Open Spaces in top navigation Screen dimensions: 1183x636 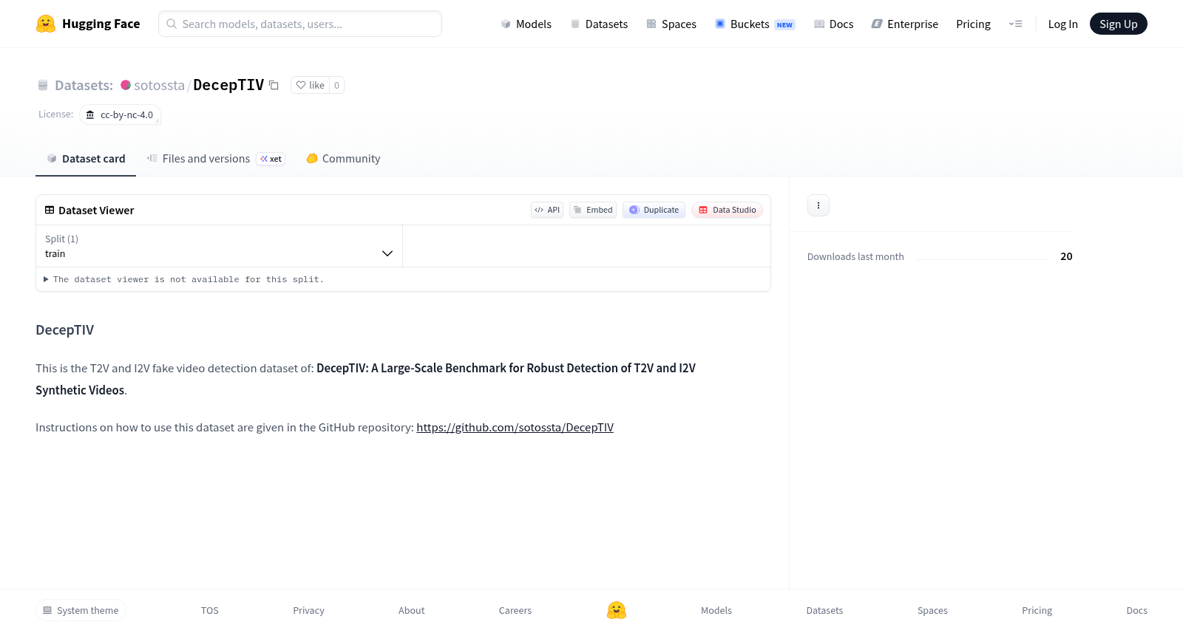tap(671, 24)
